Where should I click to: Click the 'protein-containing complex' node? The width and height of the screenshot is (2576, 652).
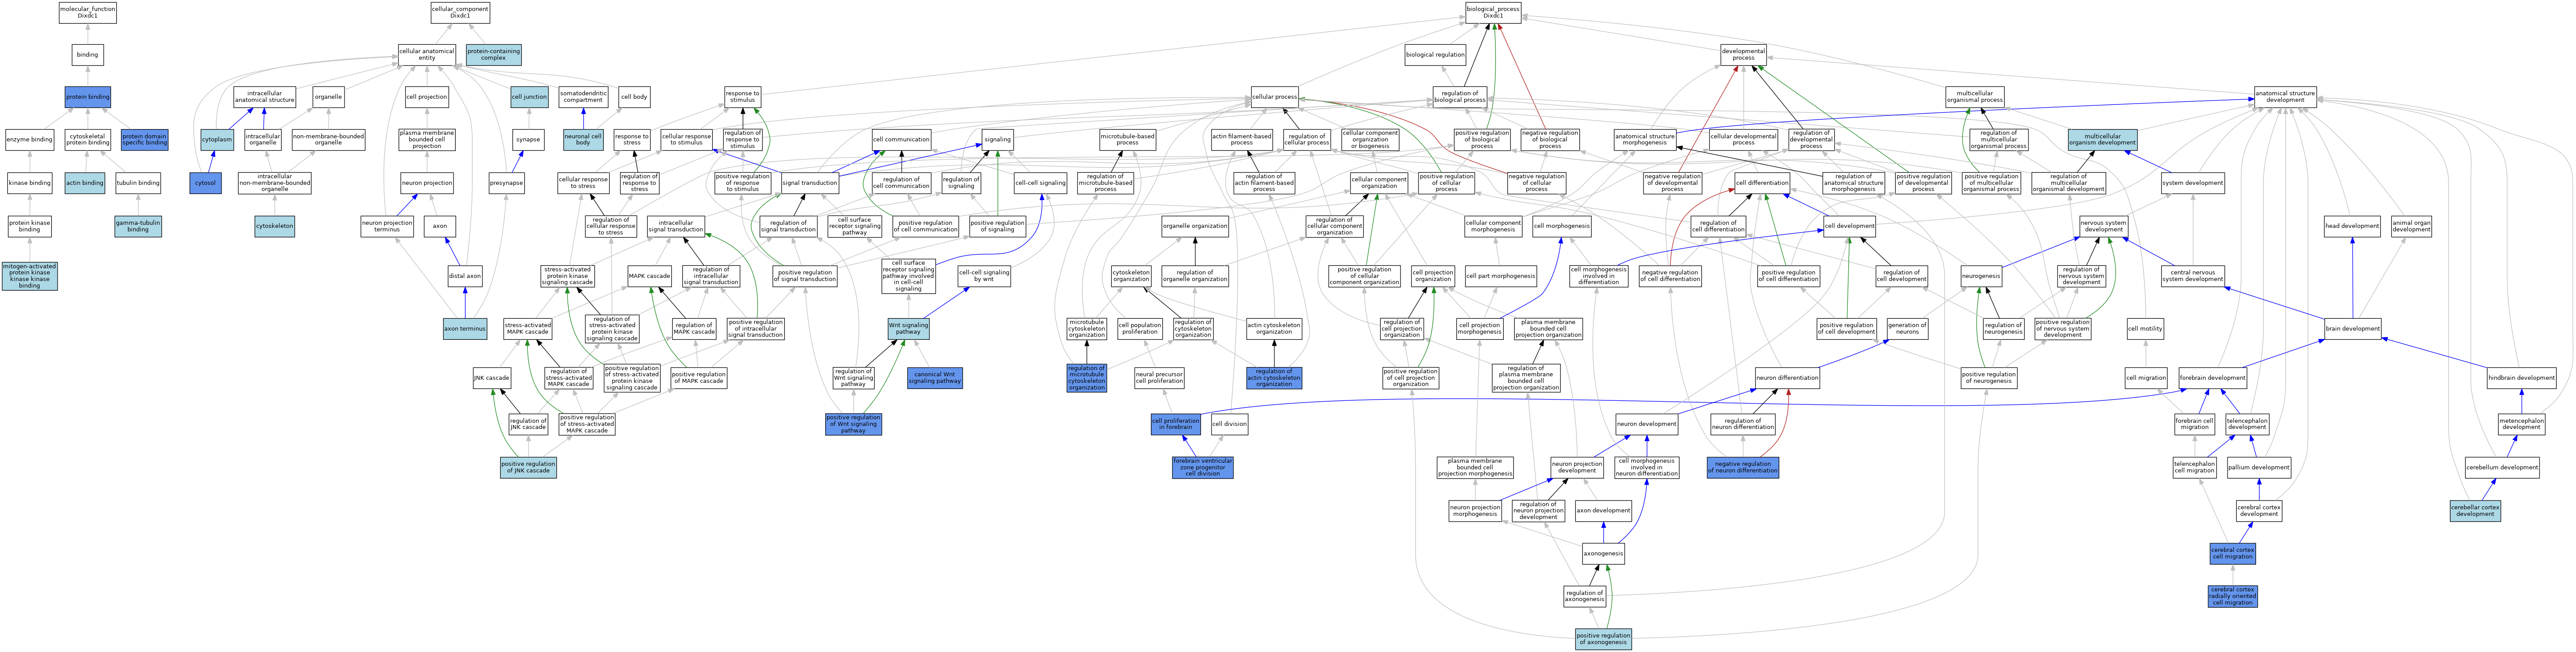[493, 54]
